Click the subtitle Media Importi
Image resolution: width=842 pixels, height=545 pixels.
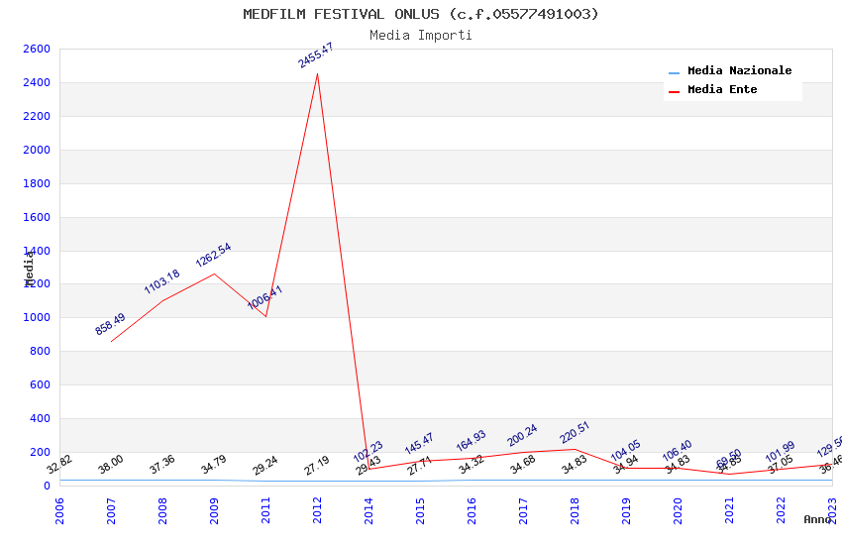tap(420, 36)
